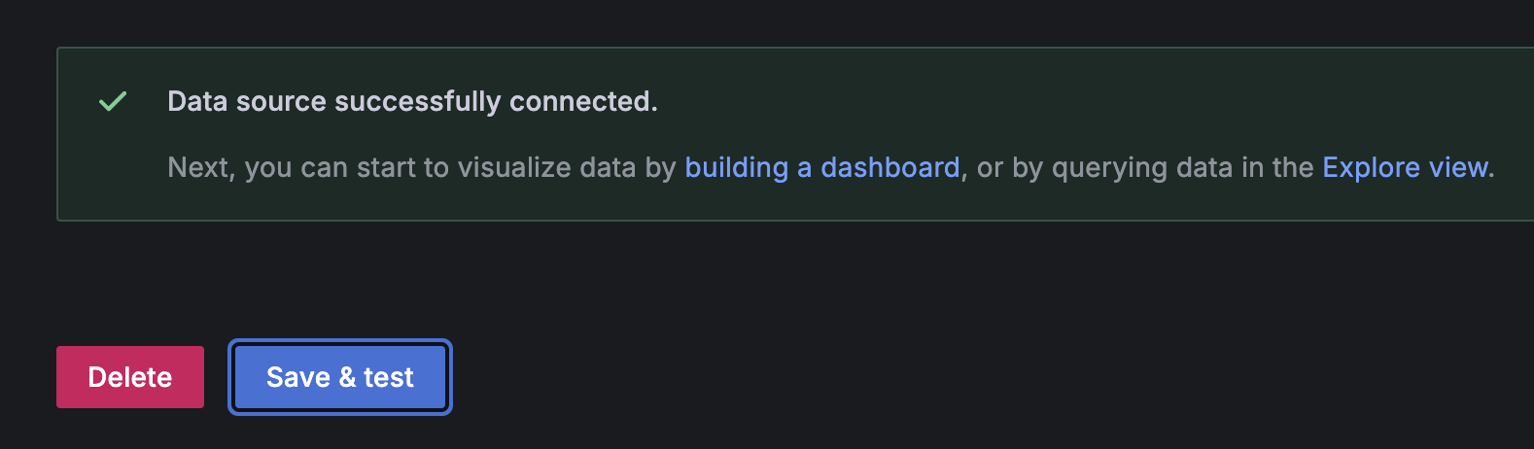Click the "Data source successfully connected." heading
1534x449 pixels.
point(412,101)
